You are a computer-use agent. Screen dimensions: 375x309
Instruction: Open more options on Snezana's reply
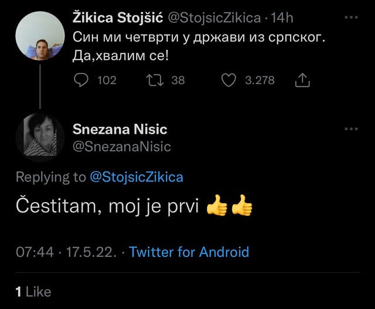[350, 129]
